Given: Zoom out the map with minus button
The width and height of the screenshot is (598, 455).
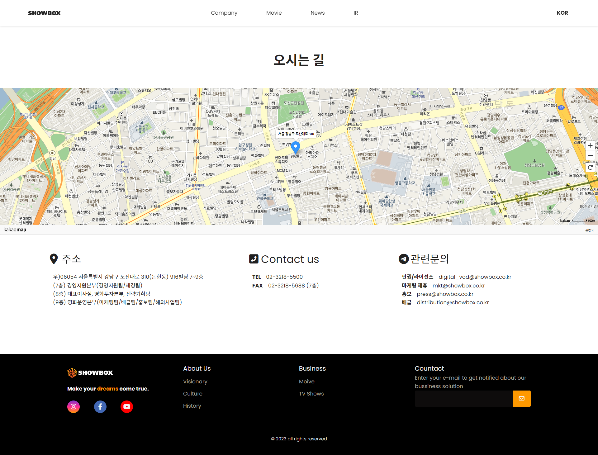Looking at the screenshot, I should 590,155.
